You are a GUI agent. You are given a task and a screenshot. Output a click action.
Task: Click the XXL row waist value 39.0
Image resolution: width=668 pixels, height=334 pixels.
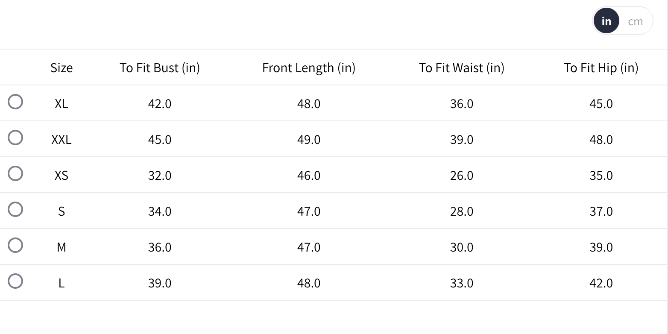coord(462,140)
